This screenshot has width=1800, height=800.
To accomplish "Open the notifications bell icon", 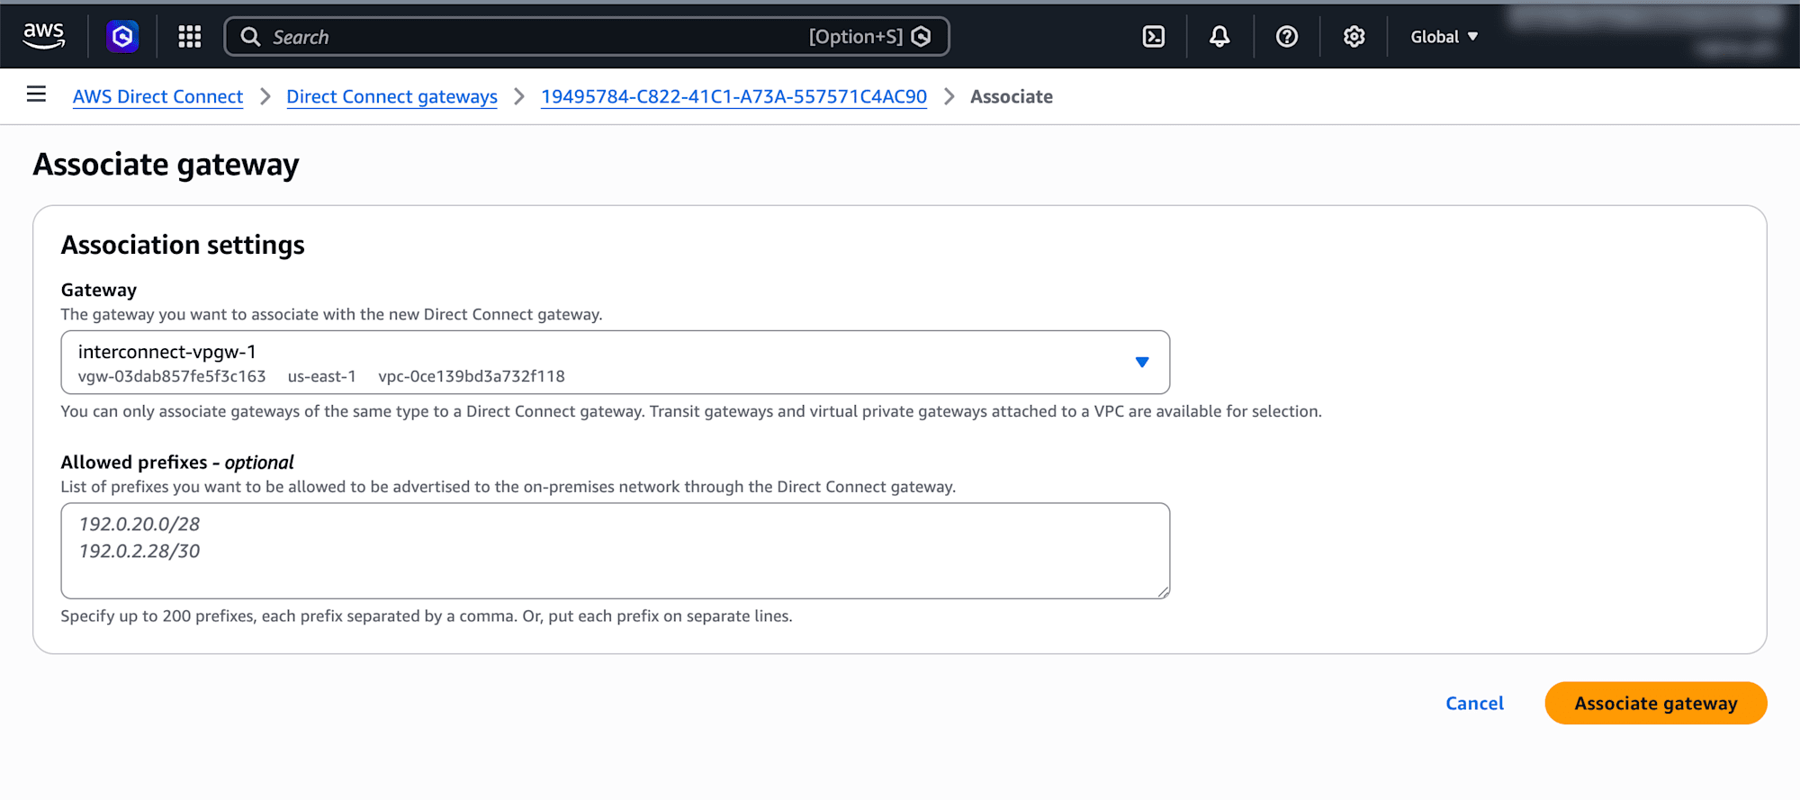I will click(x=1219, y=36).
